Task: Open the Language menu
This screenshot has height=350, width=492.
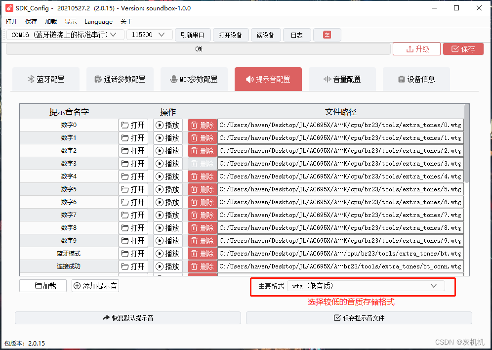Action: point(98,22)
